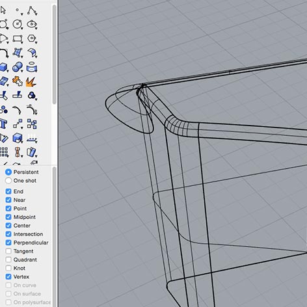The height and width of the screenshot is (307, 307).
Task: Select Surface from corner points tool
Action: (18, 53)
